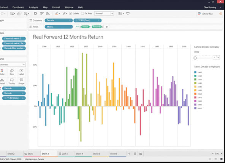This screenshot has width=225, height=163.
Task: Click the New Worksheet toolbar icon
Action: click(x=12, y=14)
